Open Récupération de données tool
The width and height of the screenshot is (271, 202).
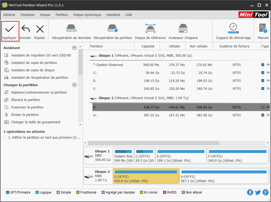pos(71,30)
